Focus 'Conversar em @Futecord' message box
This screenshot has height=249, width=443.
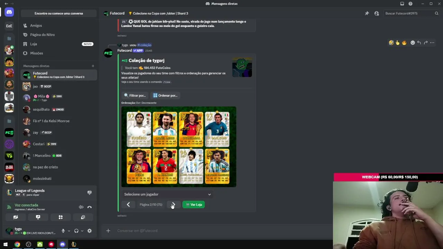221,231
